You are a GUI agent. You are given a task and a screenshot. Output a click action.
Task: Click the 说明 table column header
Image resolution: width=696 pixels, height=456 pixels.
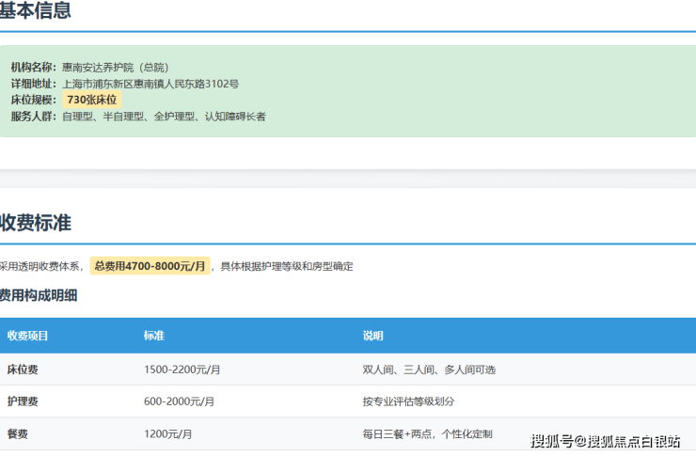[x=373, y=336]
